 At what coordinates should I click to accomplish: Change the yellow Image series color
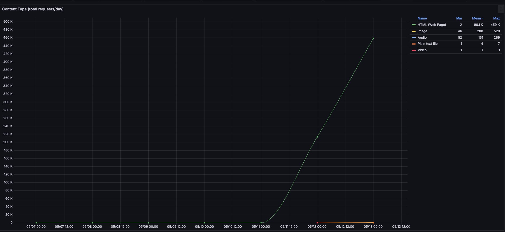click(414, 31)
